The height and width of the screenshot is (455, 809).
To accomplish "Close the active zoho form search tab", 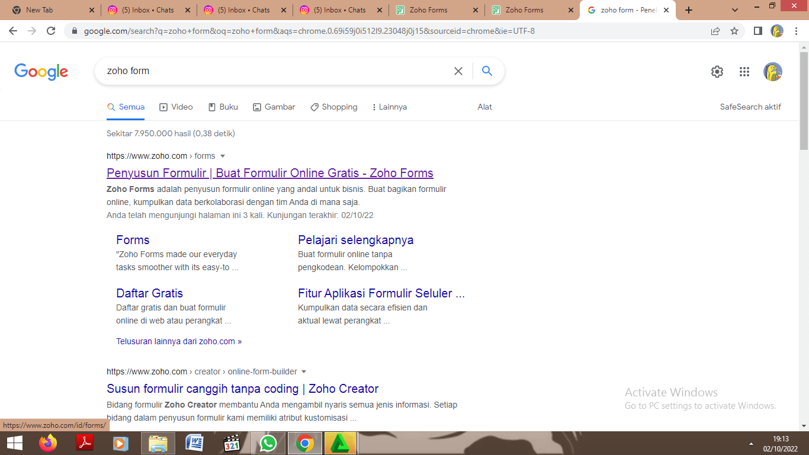I will [x=666, y=10].
